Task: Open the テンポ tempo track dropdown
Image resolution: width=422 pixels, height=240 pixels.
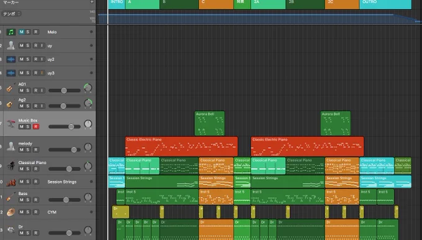Action: click(x=11, y=14)
